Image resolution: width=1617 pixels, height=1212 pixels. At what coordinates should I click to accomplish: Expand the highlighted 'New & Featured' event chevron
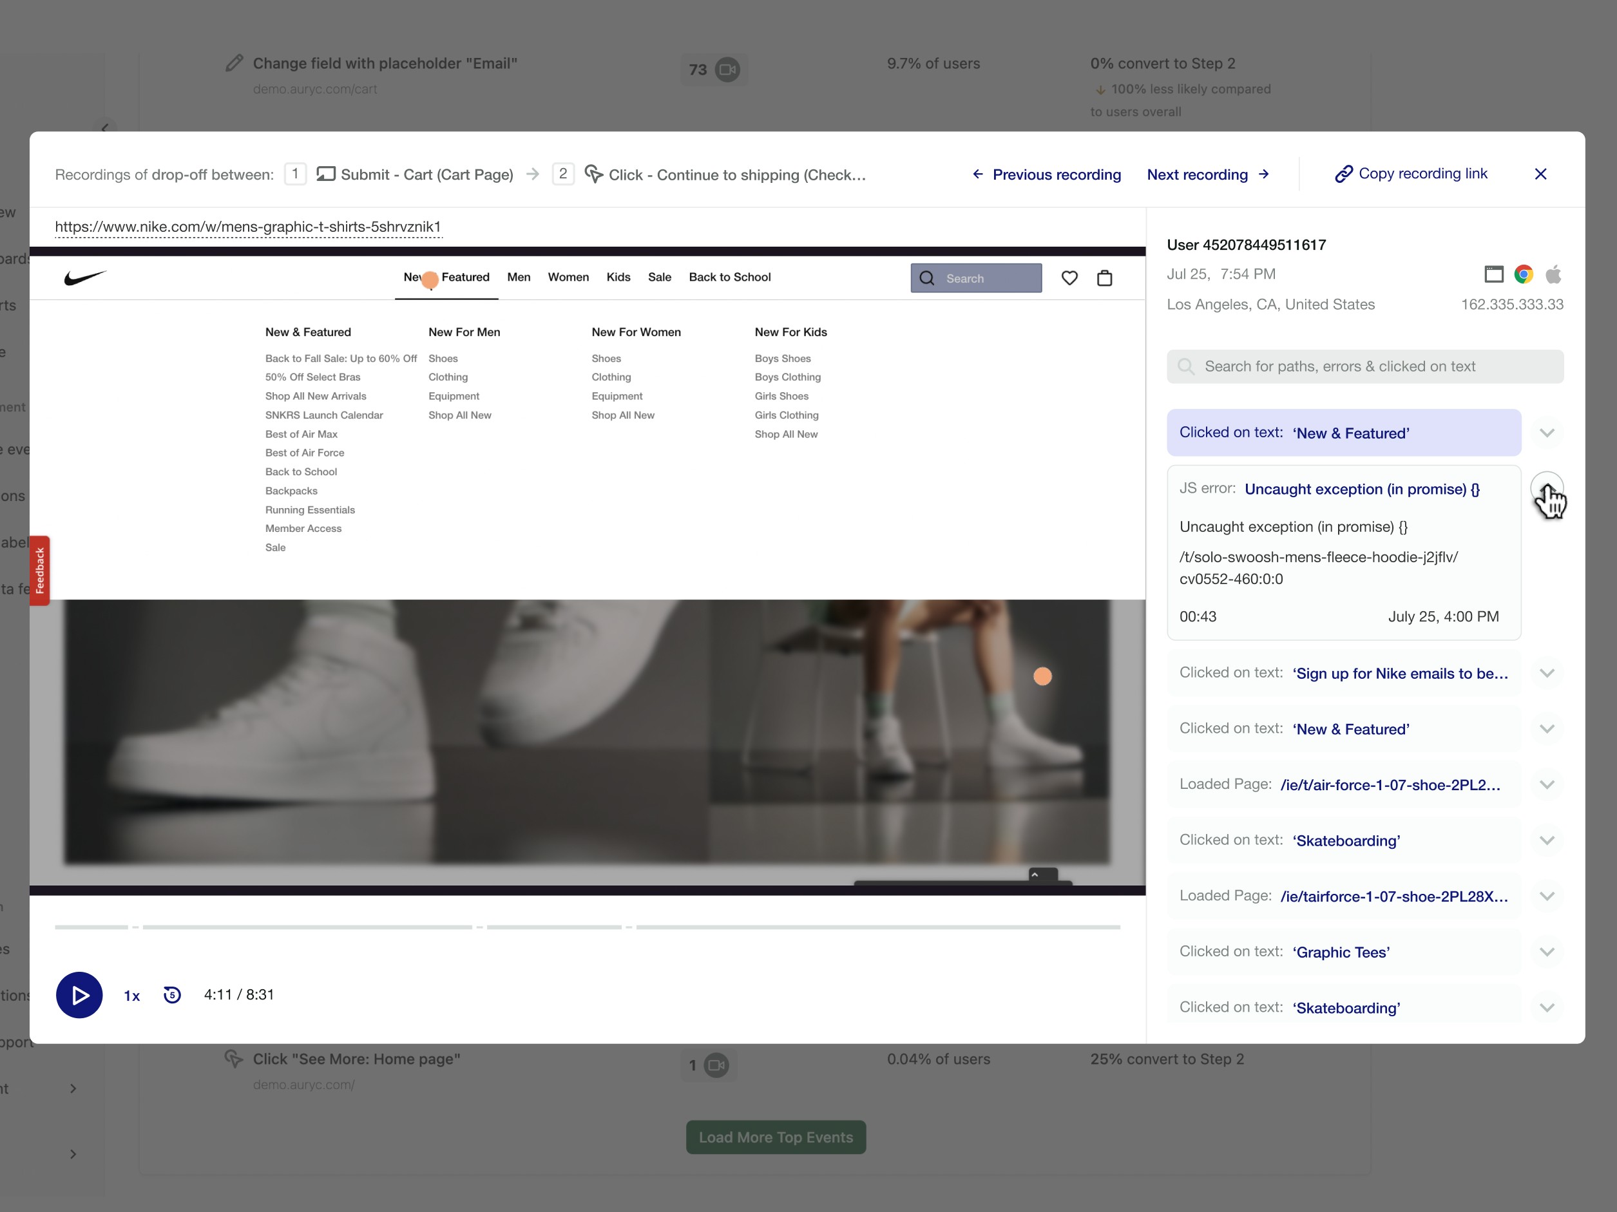click(x=1546, y=433)
